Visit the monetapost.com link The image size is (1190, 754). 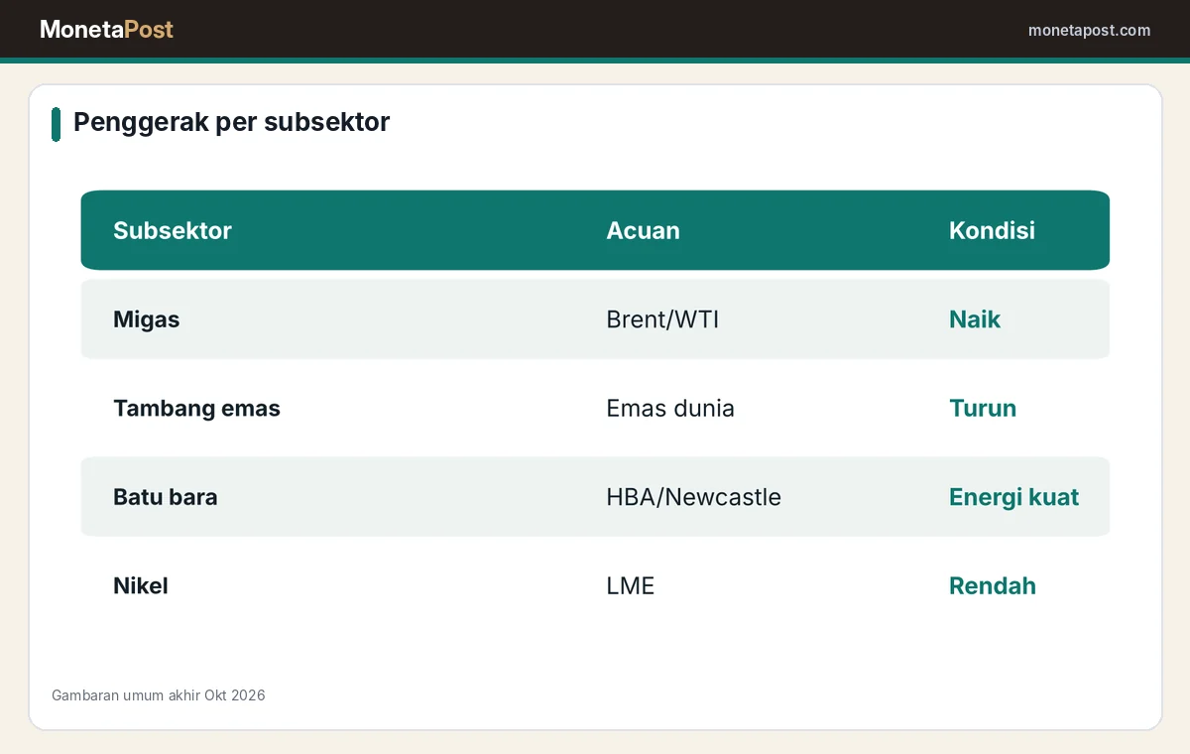tap(1089, 31)
